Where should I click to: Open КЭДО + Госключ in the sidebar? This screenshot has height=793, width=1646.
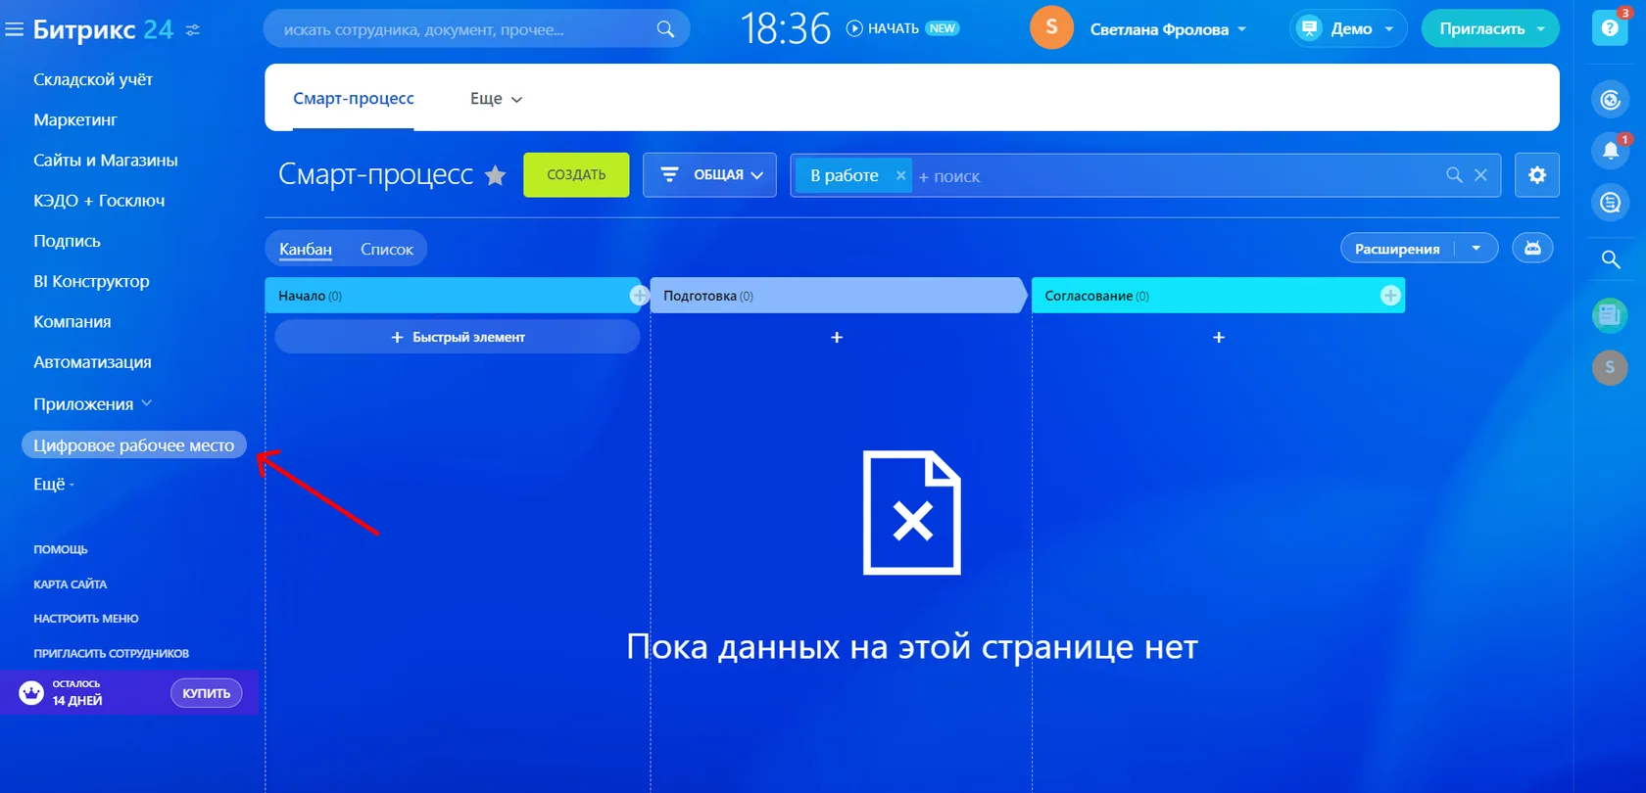tap(99, 200)
